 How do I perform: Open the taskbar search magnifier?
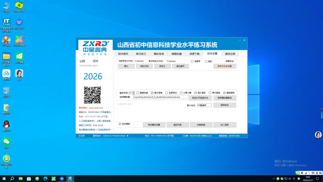click(12, 178)
